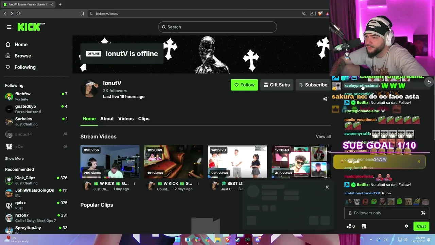Open recommended channel razo97
The height and width of the screenshot is (245, 435).
point(36,218)
